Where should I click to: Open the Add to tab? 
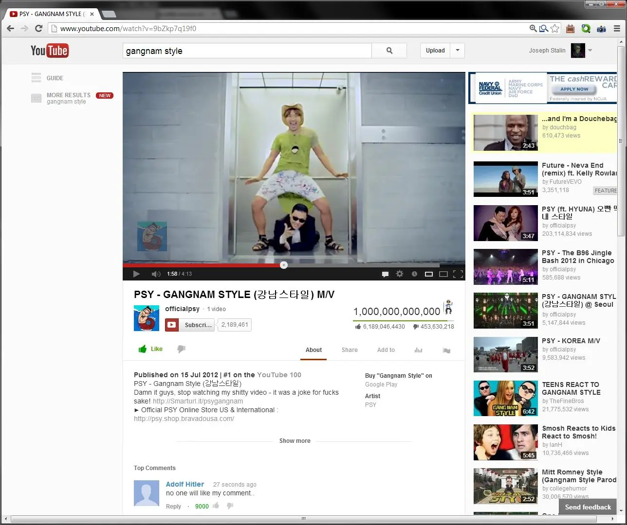386,350
